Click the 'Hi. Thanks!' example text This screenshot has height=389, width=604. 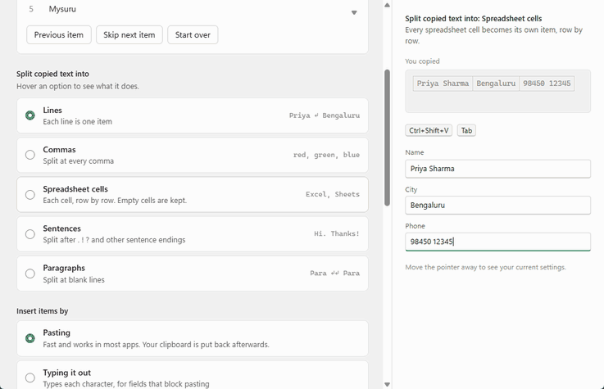pyautogui.click(x=336, y=233)
